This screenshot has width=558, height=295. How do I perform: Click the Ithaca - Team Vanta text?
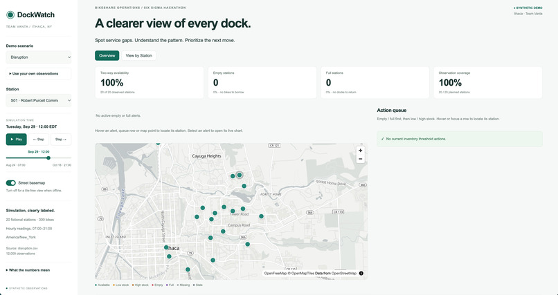528,14
